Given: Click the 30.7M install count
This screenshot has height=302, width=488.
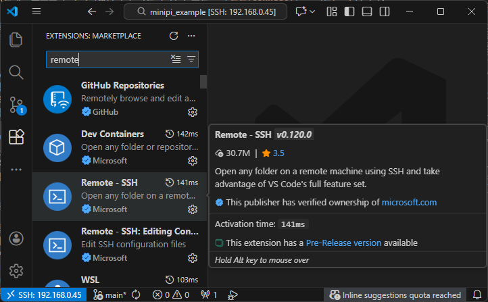Looking at the screenshot, I should 233,153.
